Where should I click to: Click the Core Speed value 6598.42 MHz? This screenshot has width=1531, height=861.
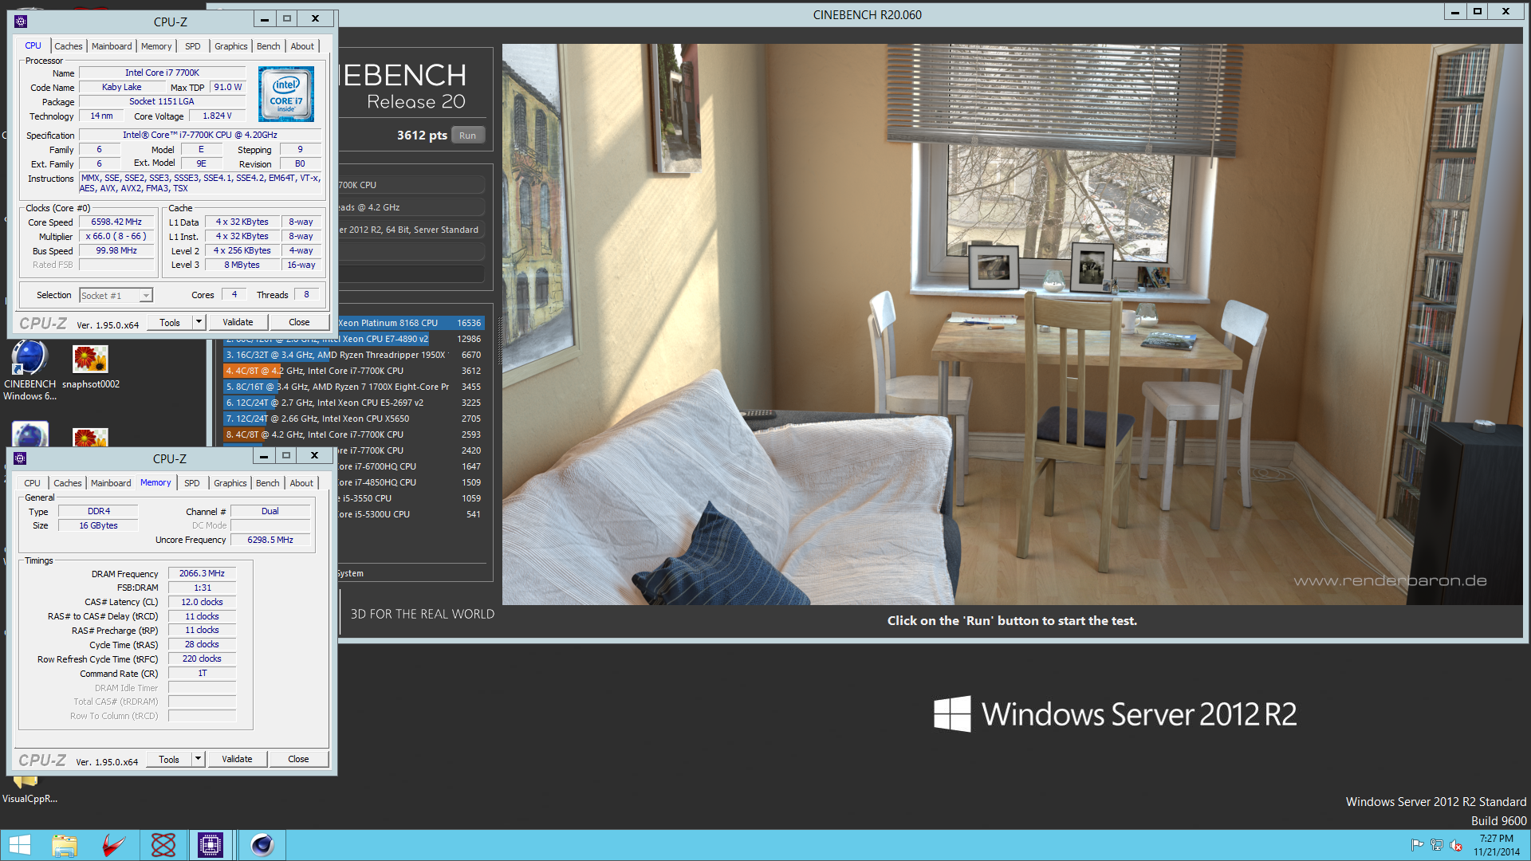click(x=116, y=222)
